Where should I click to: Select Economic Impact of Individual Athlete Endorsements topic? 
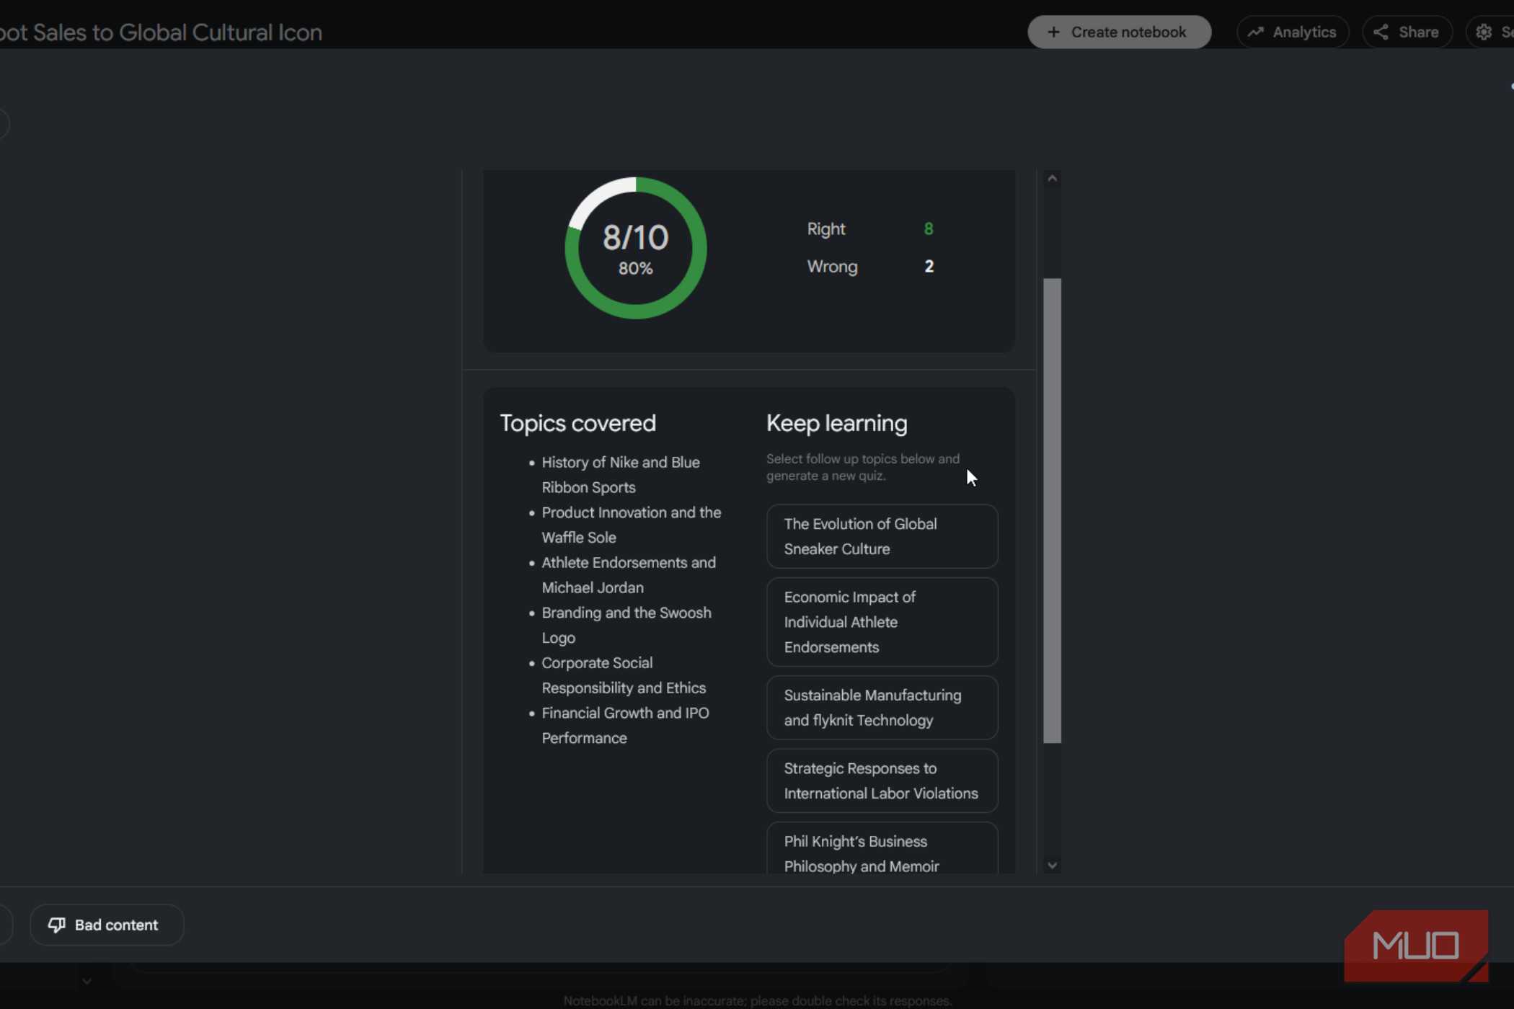(x=882, y=622)
